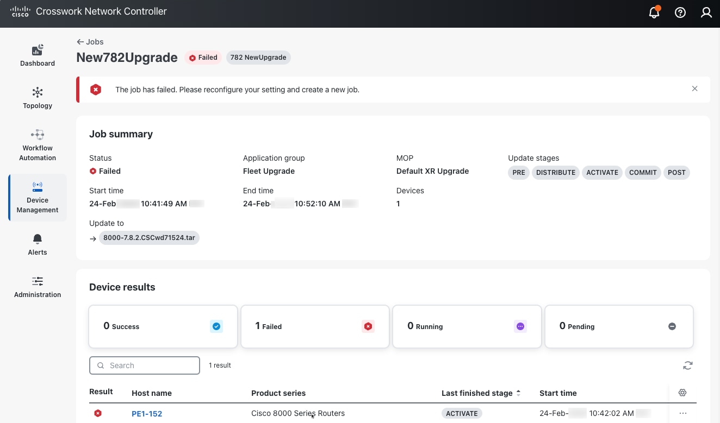
Task: Show only Success device results
Action: point(163,326)
